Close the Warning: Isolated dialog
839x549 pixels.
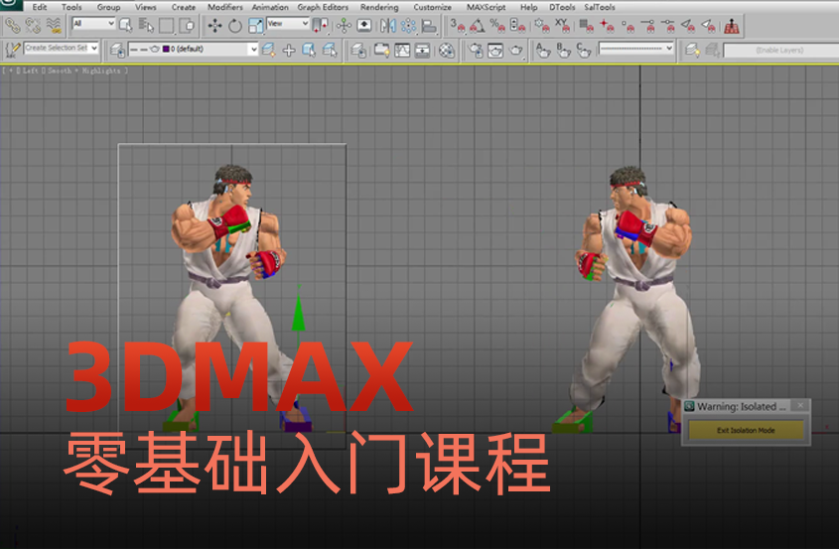point(800,406)
